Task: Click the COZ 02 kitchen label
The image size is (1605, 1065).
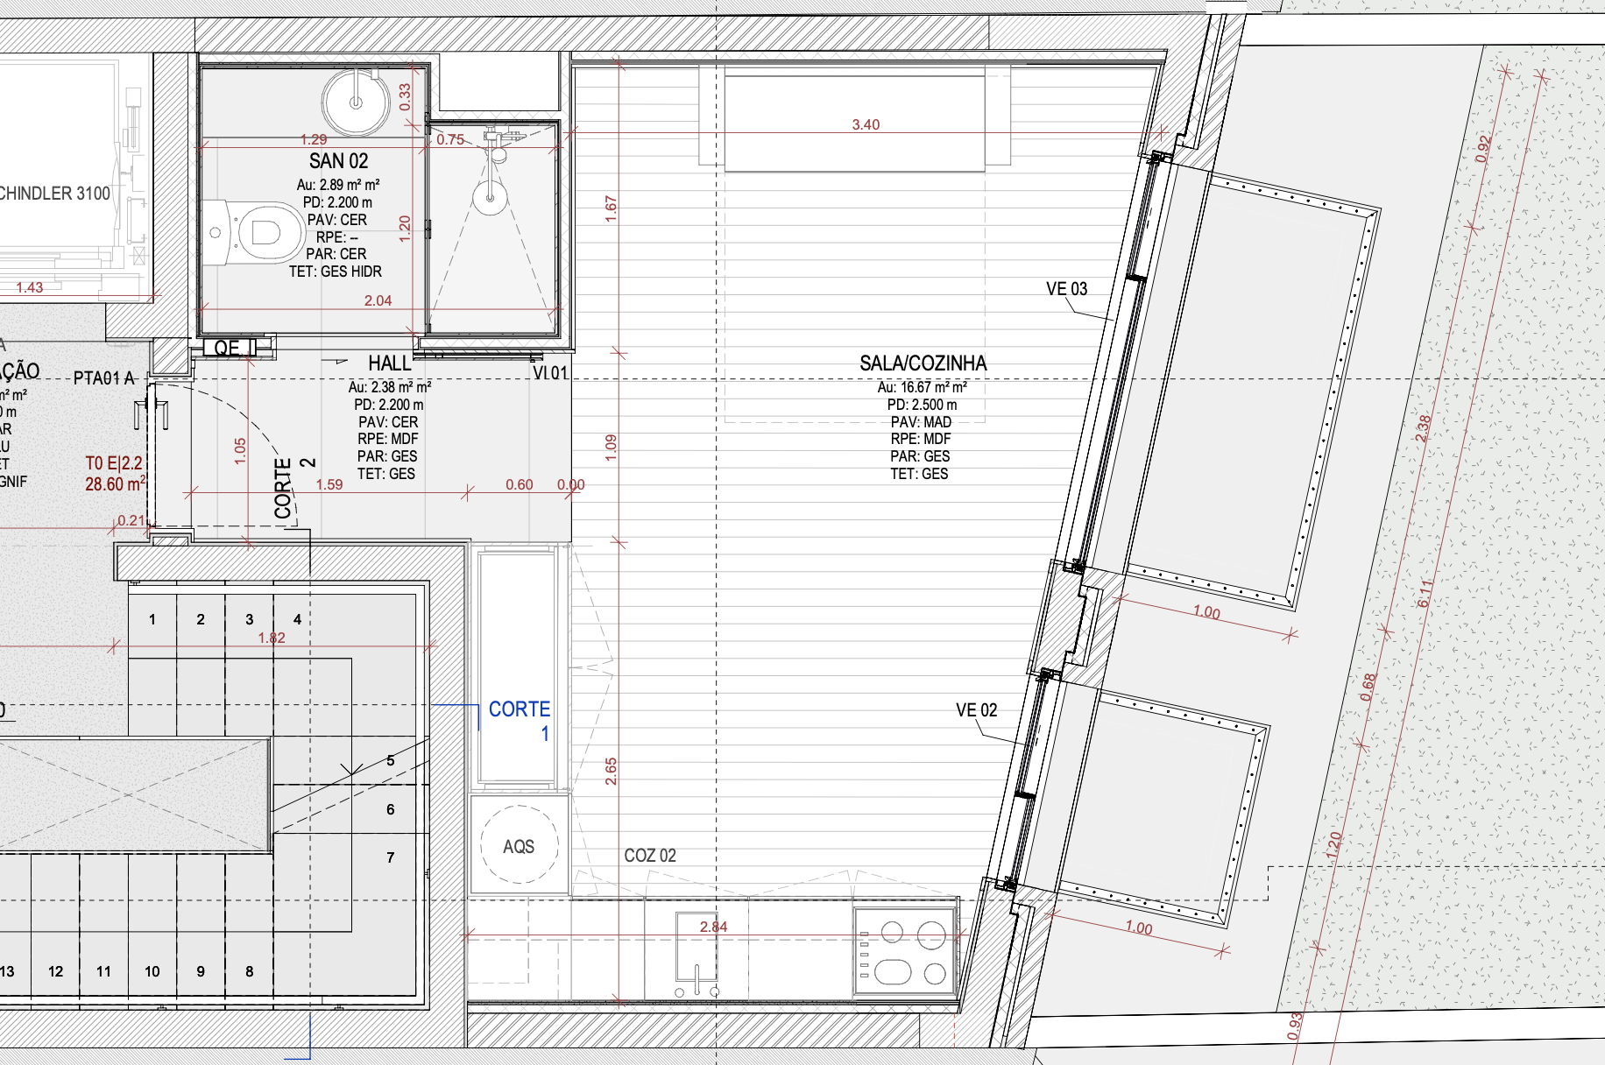Action: tap(649, 856)
